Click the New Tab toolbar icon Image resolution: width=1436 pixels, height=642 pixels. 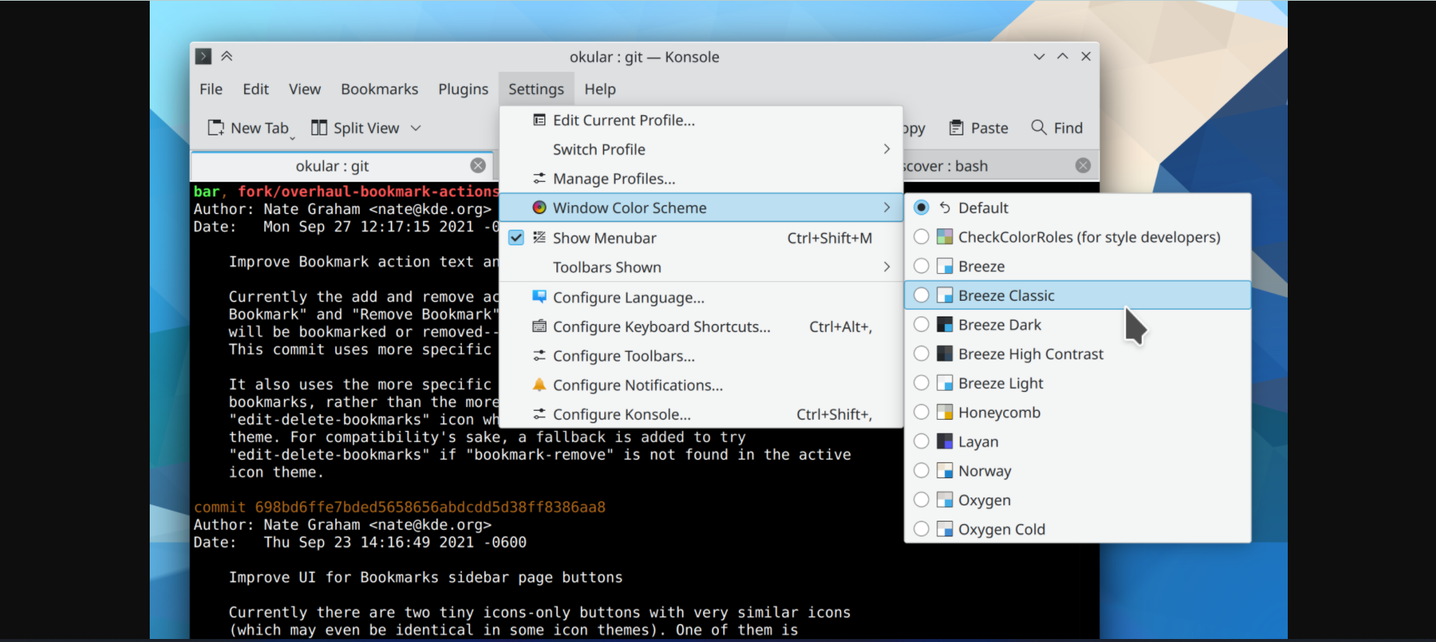point(216,128)
